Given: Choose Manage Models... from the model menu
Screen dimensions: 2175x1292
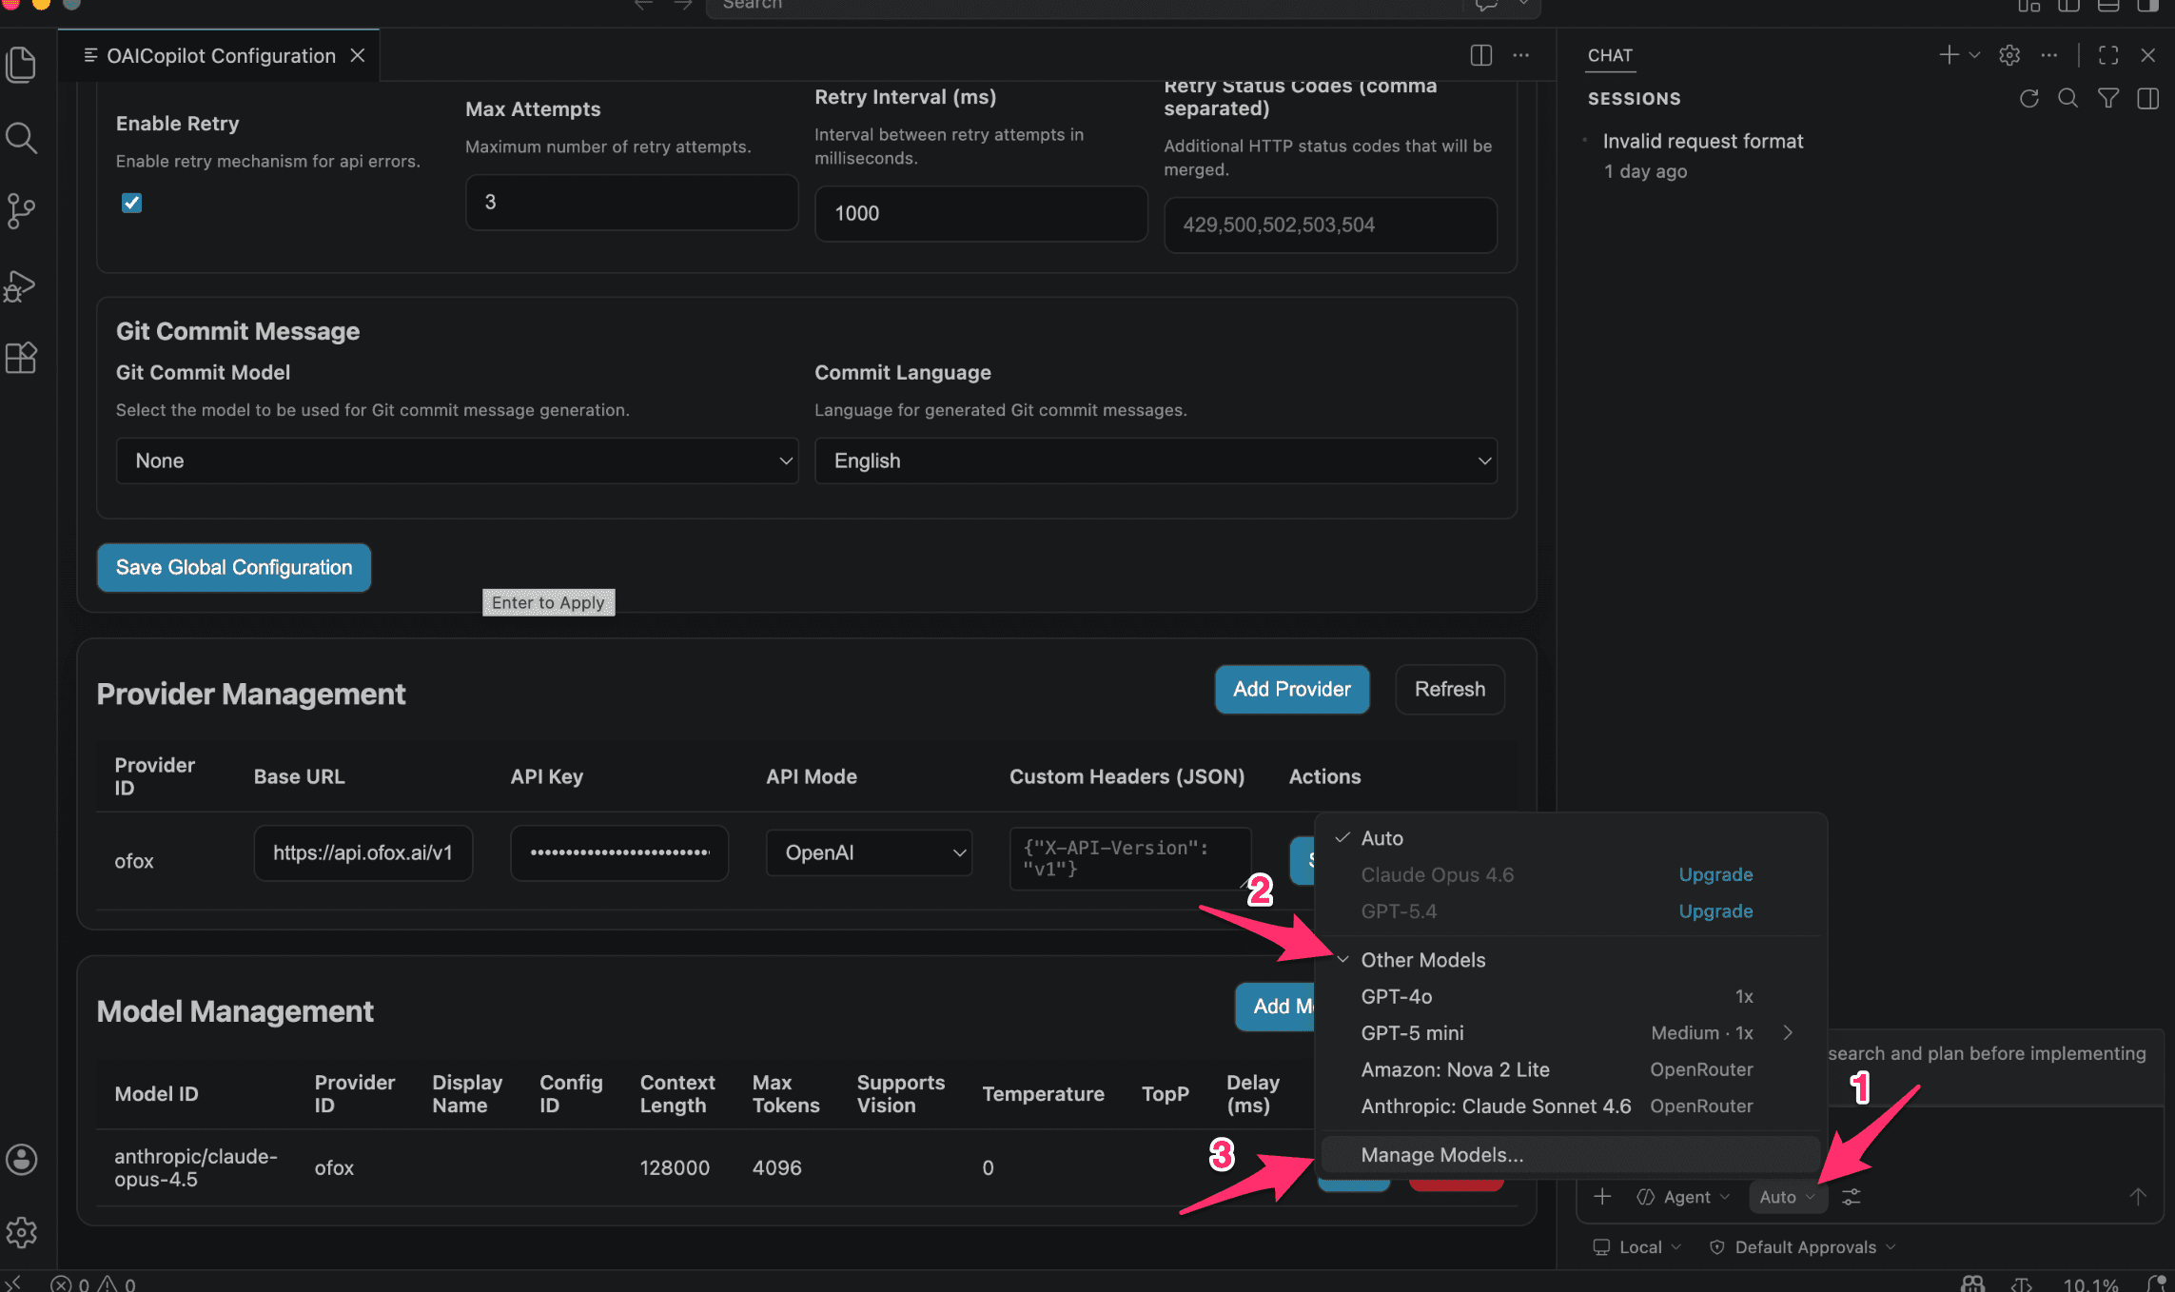Looking at the screenshot, I should 1441,1155.
